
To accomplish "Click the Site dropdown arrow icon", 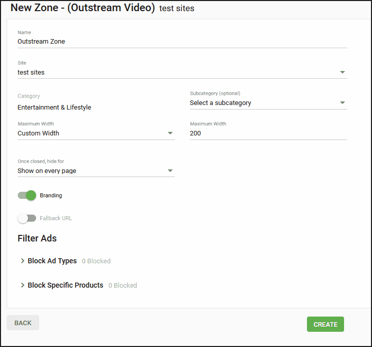I will coord(342,72).
